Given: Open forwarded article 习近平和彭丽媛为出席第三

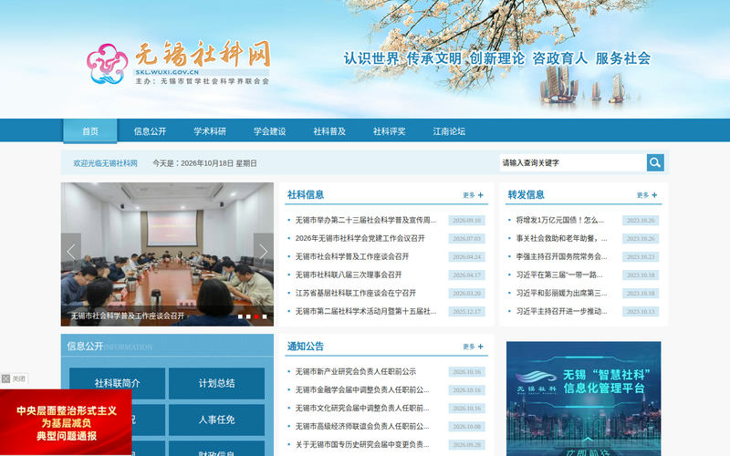Looking at the screenshot, I should (561, 293).
